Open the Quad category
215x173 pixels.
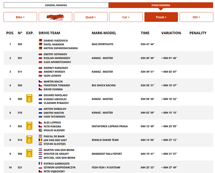click(91, 17)
